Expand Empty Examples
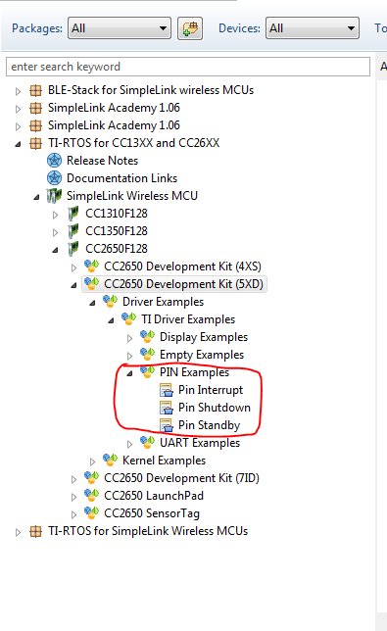Viewport: 387px width, 631px height. [129, 356]
